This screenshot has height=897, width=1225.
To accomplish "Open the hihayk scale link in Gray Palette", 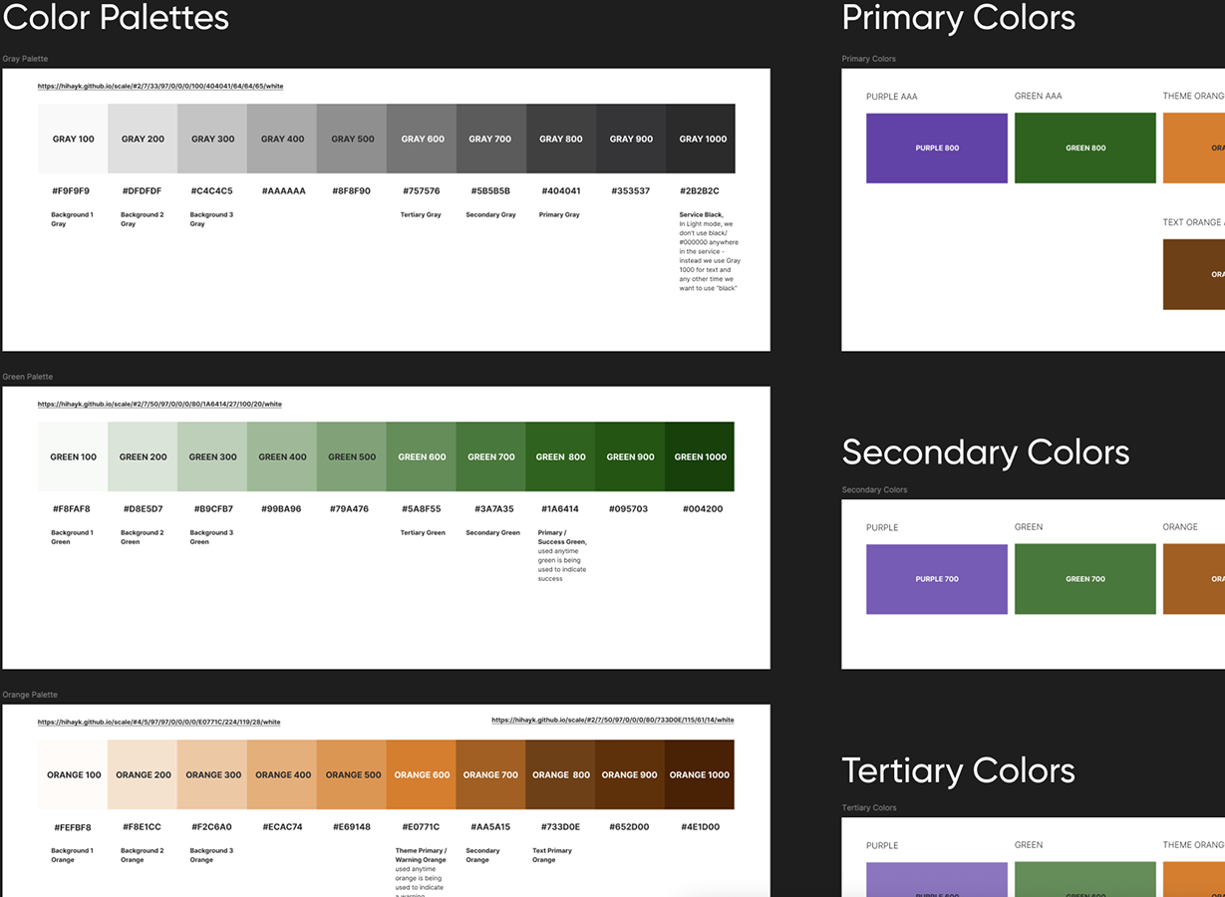I will [160, 87].
